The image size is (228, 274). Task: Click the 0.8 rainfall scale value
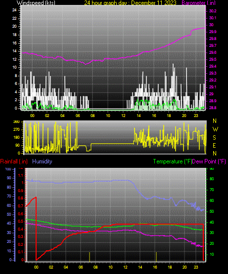coord(21,198)
